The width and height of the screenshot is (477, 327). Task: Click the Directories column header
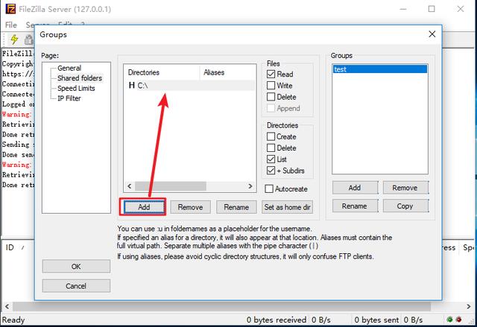coord(162,72)
